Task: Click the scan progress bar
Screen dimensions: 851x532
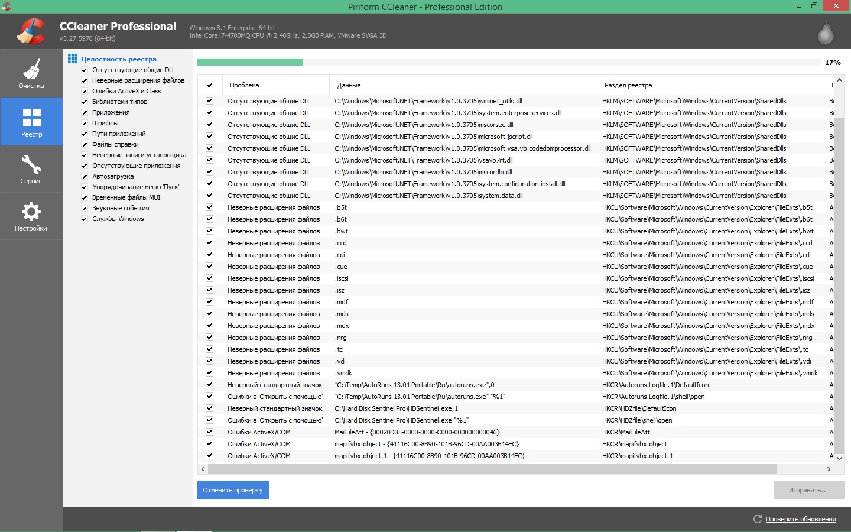Action: 508,62
